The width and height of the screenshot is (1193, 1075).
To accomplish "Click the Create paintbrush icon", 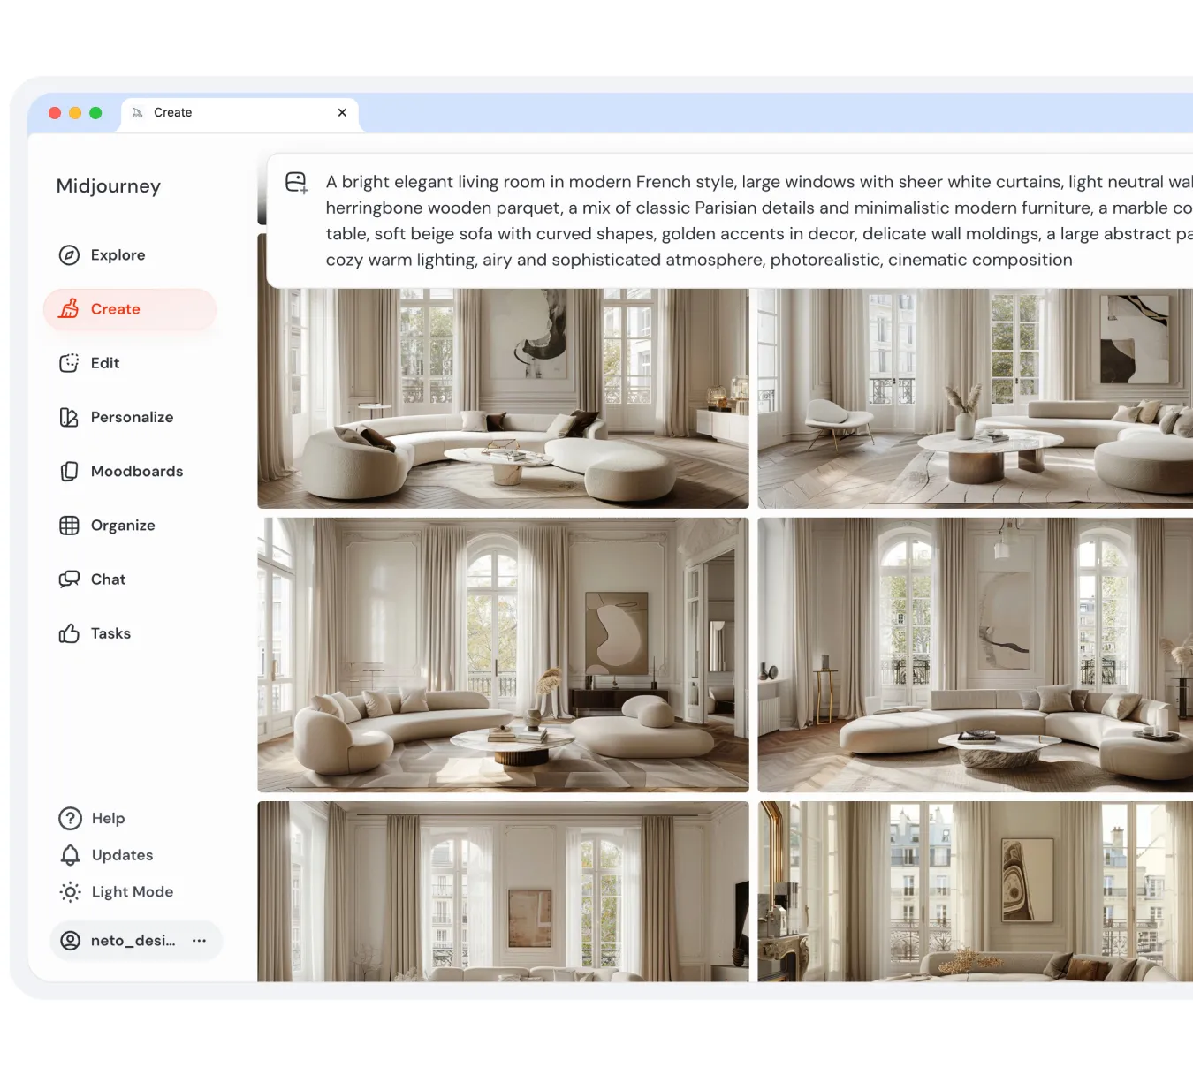I will [69, 309].
